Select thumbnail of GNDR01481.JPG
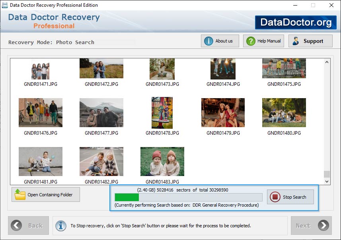Viewport: 341px width, 240px height. point(41,161)
